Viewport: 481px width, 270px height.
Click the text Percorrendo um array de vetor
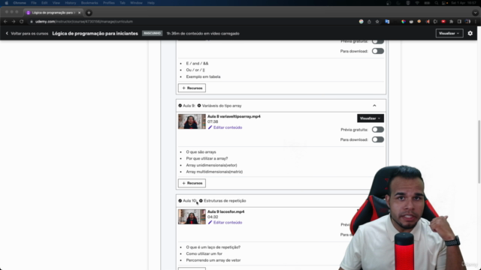click(x=213, y=260)
